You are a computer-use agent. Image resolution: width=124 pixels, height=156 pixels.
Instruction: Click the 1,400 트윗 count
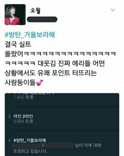coord(24,97)
